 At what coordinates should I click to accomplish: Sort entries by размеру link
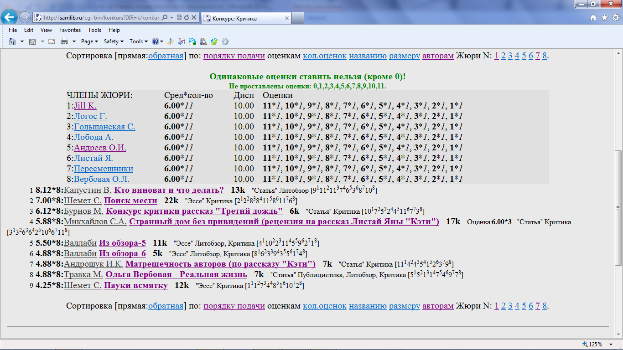(404, 56)
